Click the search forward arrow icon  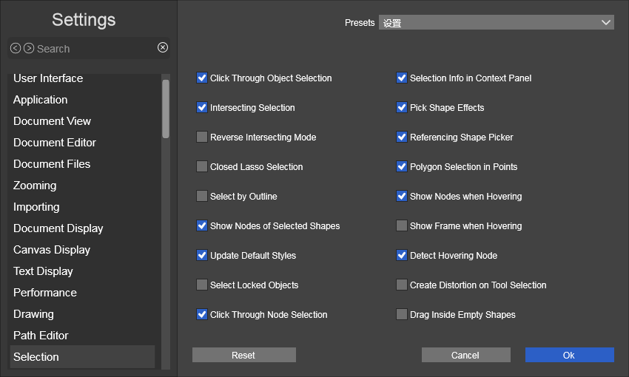(29, 48)
